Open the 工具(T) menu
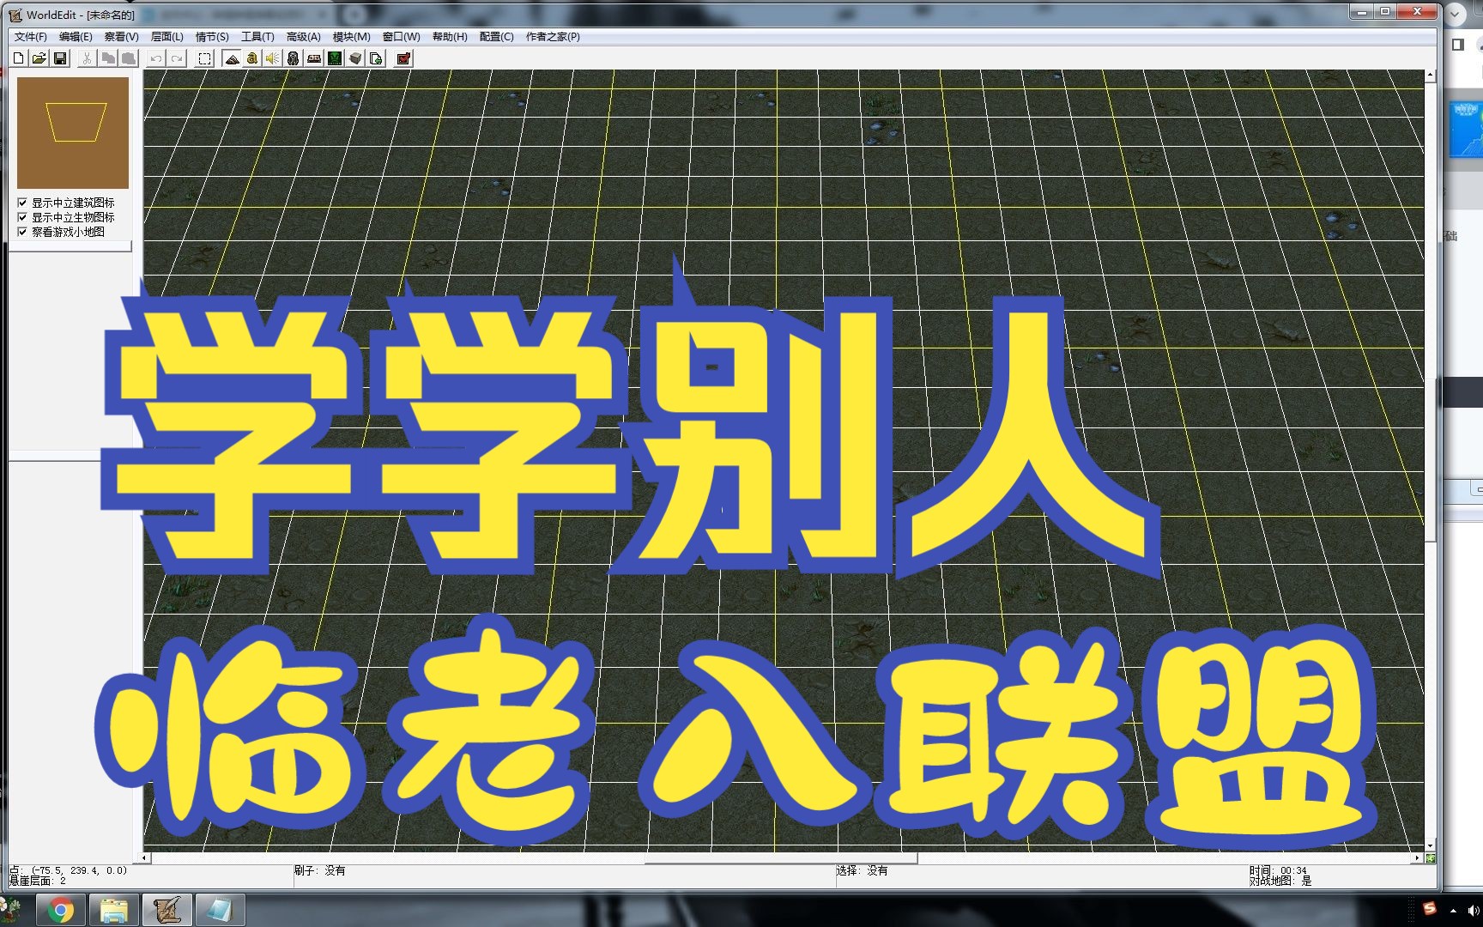Screen dimensions: 1483x927 (257, 37)
